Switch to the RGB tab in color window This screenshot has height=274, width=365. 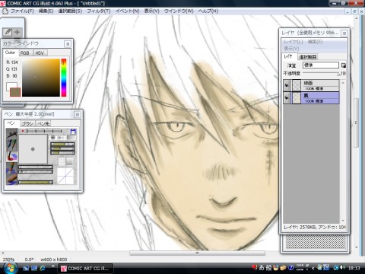25,53
